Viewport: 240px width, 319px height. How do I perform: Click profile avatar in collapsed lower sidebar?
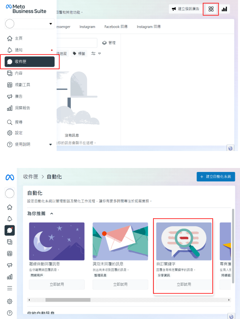pos(9,193)
